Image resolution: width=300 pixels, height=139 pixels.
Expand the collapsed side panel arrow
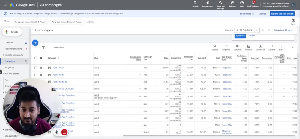(x=1, y=72)
